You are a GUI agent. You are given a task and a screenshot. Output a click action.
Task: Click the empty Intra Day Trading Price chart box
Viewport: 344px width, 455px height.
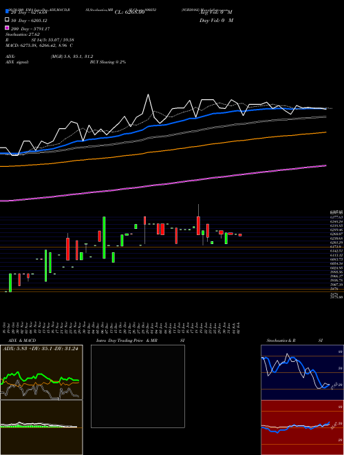pos(138,386)
